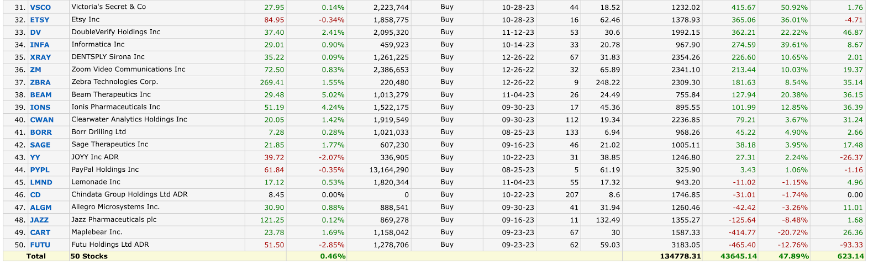884x270 pixels.
Task: Select Ionis Pharmaceuticals Inc name
Action: coord(115,107)
